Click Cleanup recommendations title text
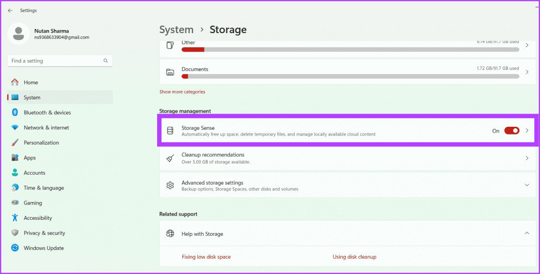Viewport: 540px width, 274px height. click(213, 155)
